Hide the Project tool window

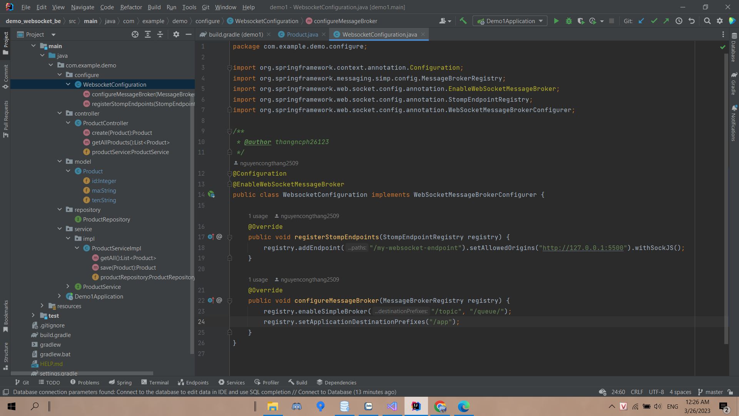point(189,35)
